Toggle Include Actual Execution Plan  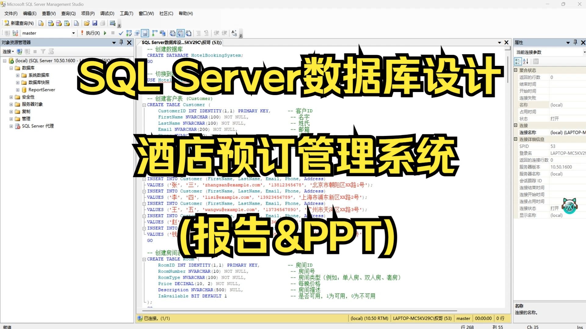[155, 33]
